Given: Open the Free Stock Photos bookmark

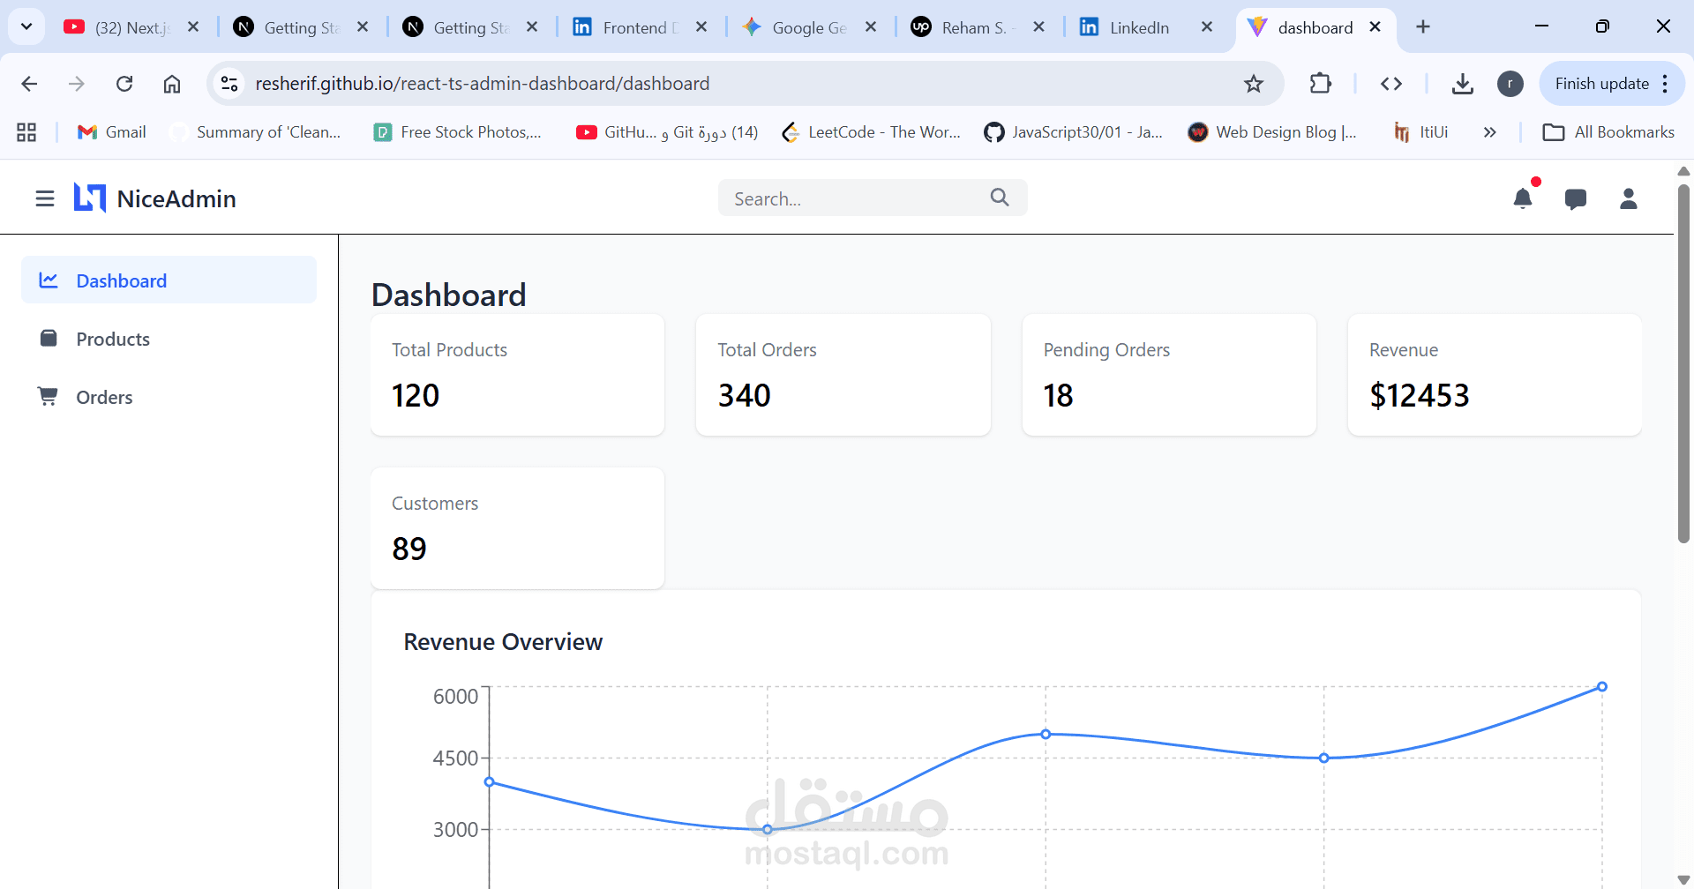Looking at the screenshot, I should [458, 132].
